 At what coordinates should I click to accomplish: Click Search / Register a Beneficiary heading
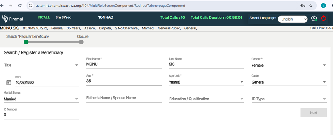tap(33, 53)
